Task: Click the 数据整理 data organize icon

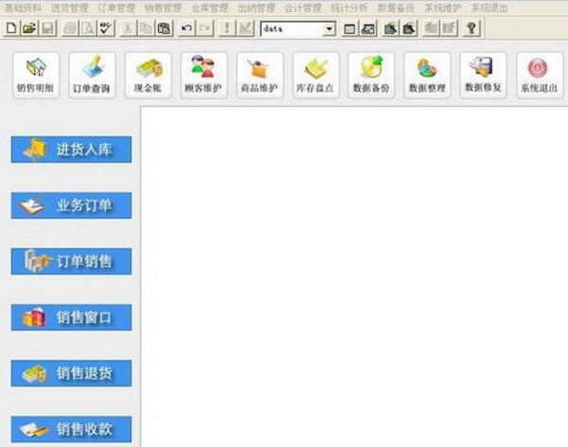Action: coord(428,75)
